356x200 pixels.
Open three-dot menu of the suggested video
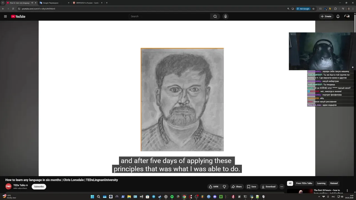coord(347,191)
